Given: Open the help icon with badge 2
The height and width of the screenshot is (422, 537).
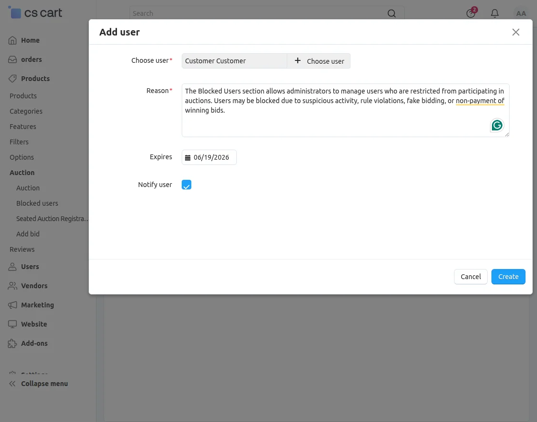Looking at the screenshot, I should click(471, 12).
